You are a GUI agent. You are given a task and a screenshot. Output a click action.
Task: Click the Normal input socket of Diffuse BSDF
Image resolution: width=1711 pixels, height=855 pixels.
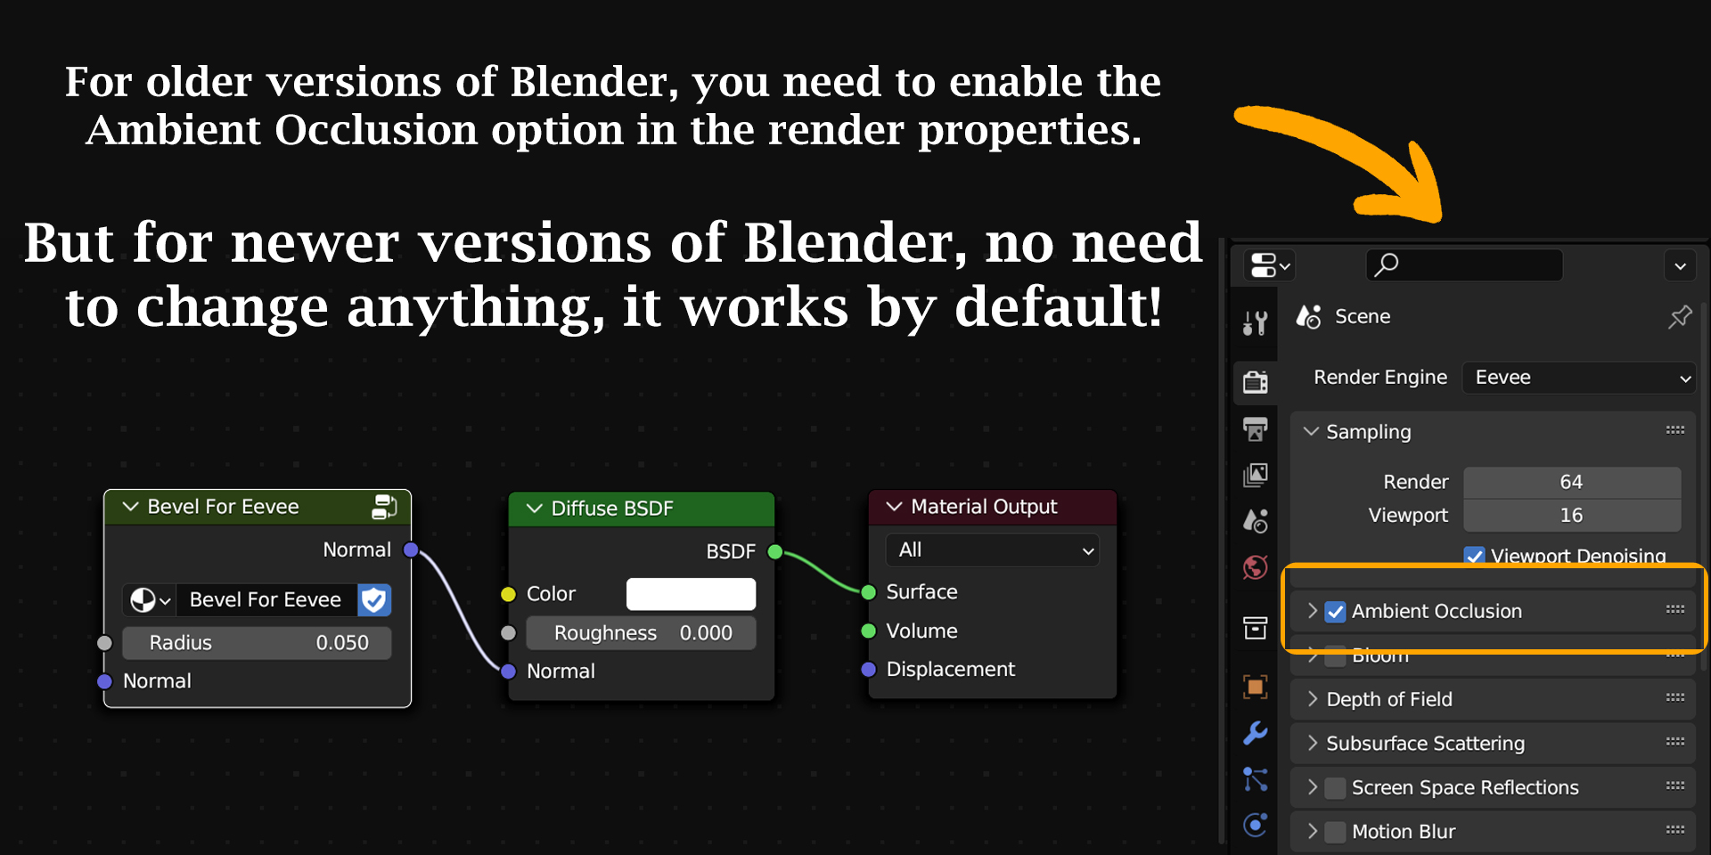(x=509, y=672)
